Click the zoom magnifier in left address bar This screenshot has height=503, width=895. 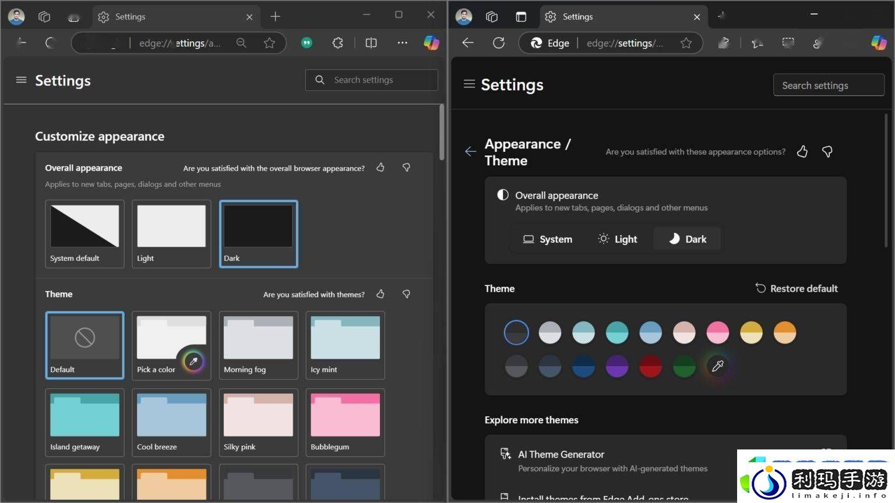point(241,42)
